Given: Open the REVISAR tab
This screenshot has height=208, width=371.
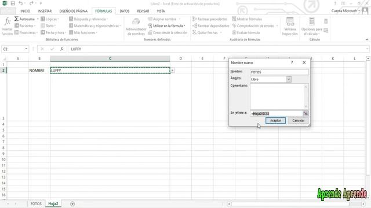Looking at the screenshot, I should coord(143,11).
